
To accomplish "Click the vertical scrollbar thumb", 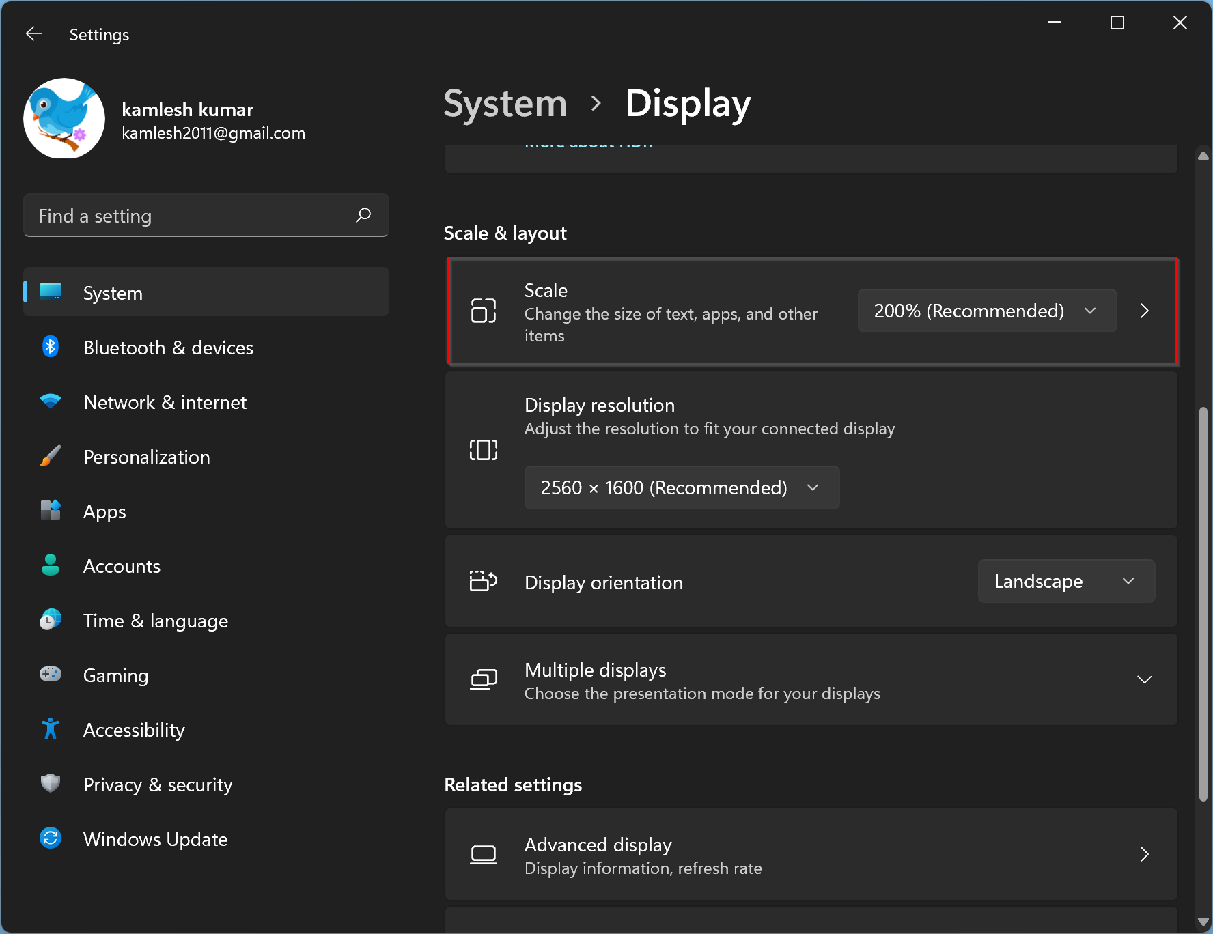I will click(1203, 604).
